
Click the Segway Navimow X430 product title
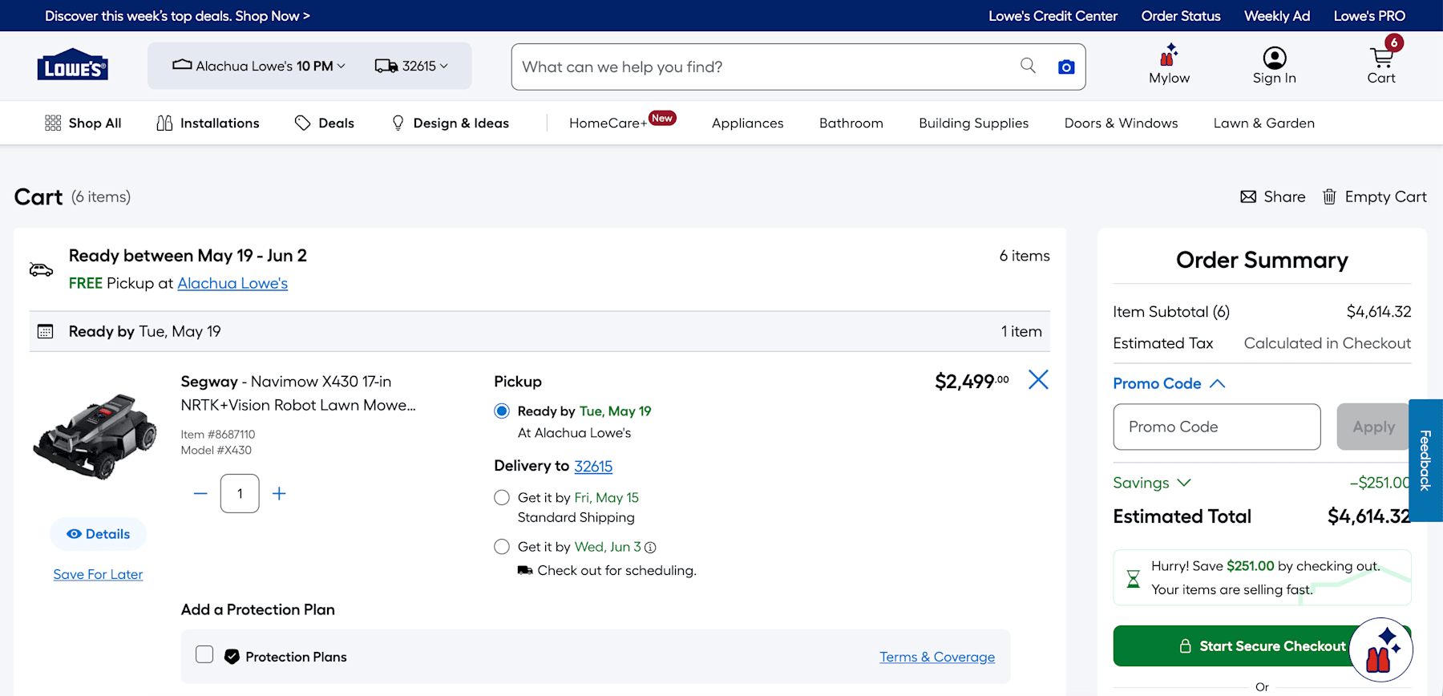click(298, 393)
